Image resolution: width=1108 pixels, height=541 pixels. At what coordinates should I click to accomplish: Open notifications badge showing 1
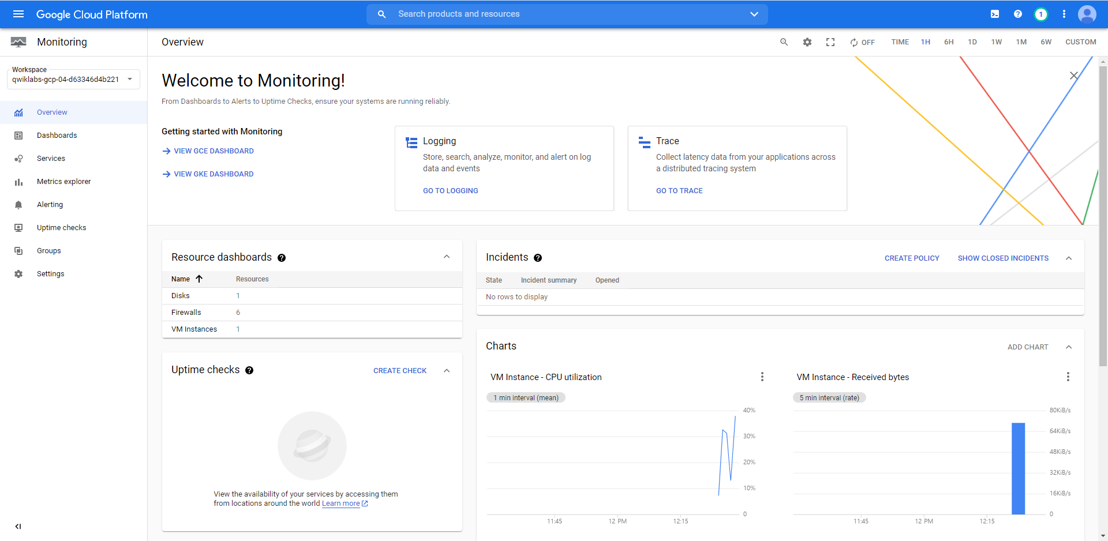click(x=1041, y=14)
